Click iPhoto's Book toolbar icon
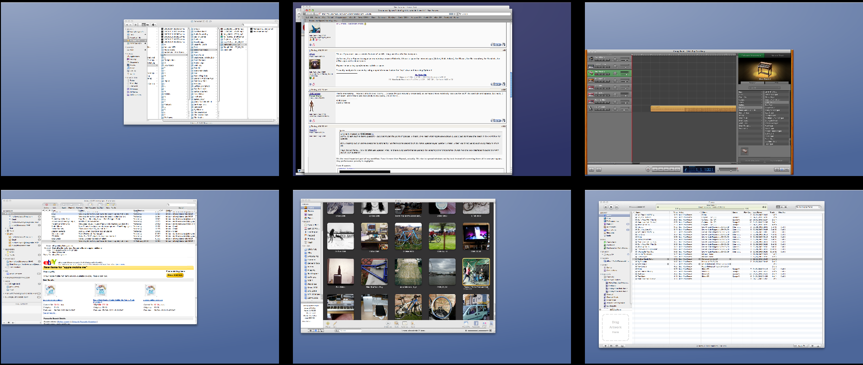 click(396, 323)
